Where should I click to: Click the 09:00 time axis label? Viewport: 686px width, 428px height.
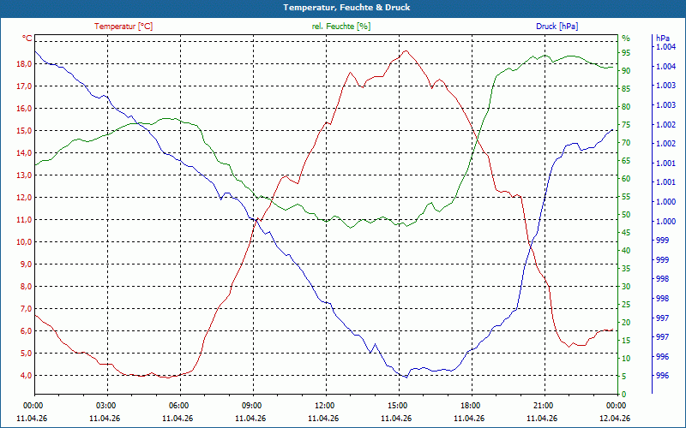pyautogui.click(x=251, y=406)
